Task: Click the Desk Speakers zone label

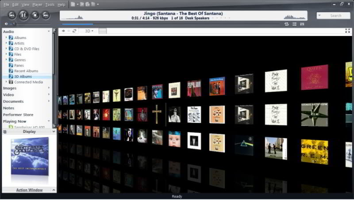Action: tap(197, 18)
